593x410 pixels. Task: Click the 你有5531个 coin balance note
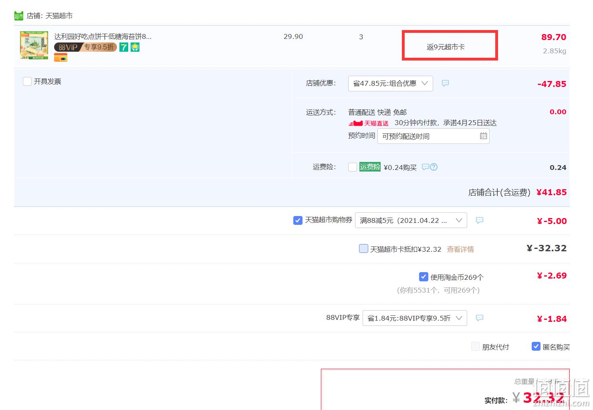438,290
